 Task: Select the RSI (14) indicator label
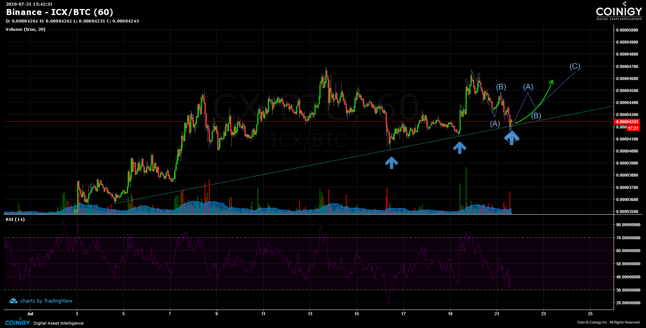click(x=15, y=219)
